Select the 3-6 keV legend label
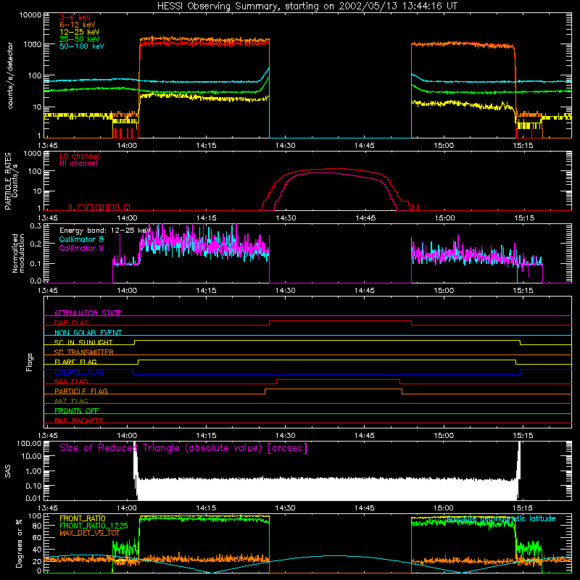580x580 pixels. click(75, 17)
